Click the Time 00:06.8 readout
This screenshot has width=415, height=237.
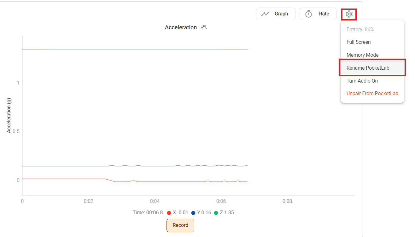click(x=148, y=213)
